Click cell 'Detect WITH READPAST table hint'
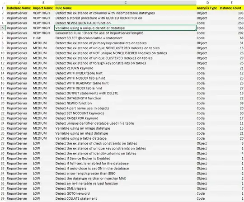 [125, 83]
